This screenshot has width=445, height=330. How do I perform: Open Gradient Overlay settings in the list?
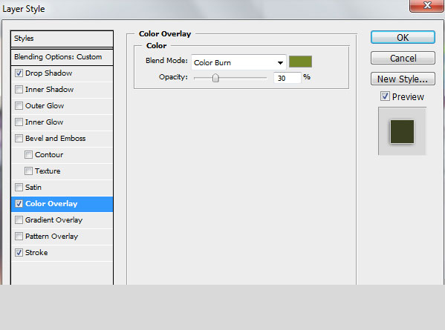[x=62, y=220]
